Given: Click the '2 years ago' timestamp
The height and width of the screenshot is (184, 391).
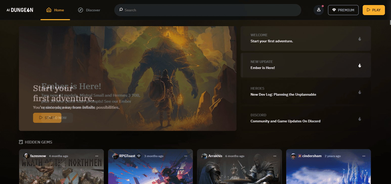Looking at the screenshot, I should [x=333, y=156].
